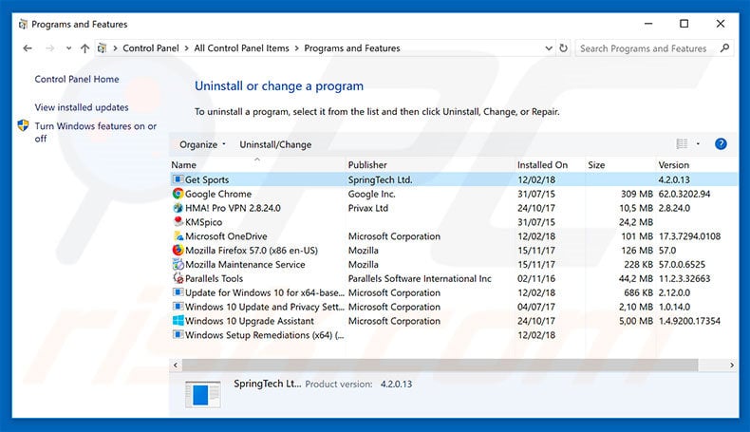Sort by Version column header
Screen dimensions: 750x432
[697, 164]
